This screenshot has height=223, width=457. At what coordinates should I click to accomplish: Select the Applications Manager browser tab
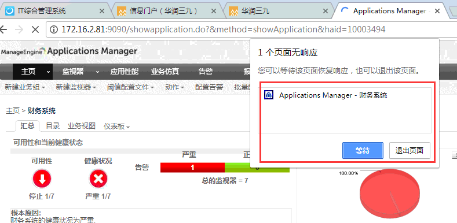coord(390,11)
